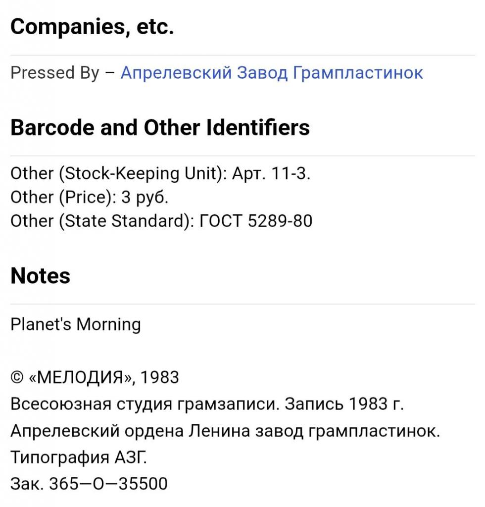Screen dimensions: 485x507
Task: Select the ГОСТ 5289-80 value
Action: 255,221
